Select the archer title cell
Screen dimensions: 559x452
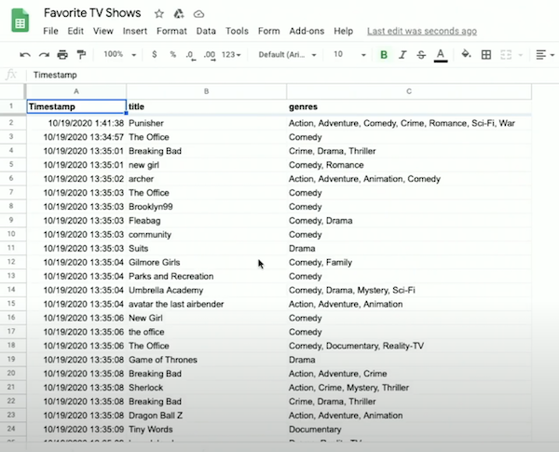click(207, 179)
